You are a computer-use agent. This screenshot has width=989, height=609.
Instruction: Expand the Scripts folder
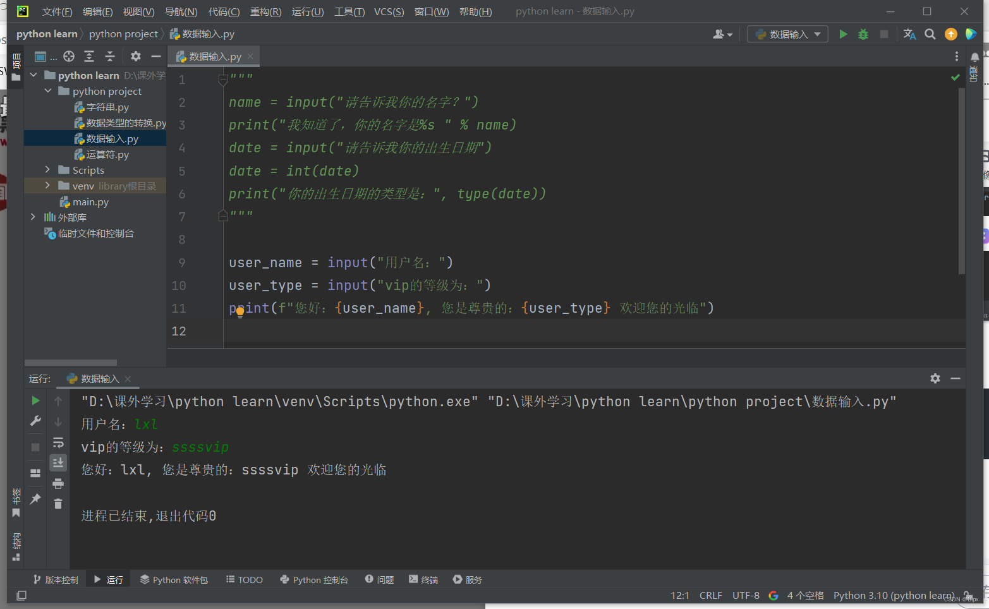click(x=47, y=169)
